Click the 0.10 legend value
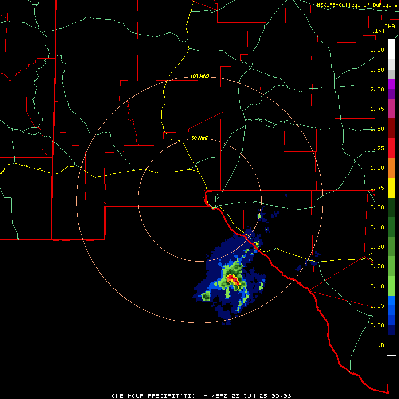 click(x=377, y=286)
